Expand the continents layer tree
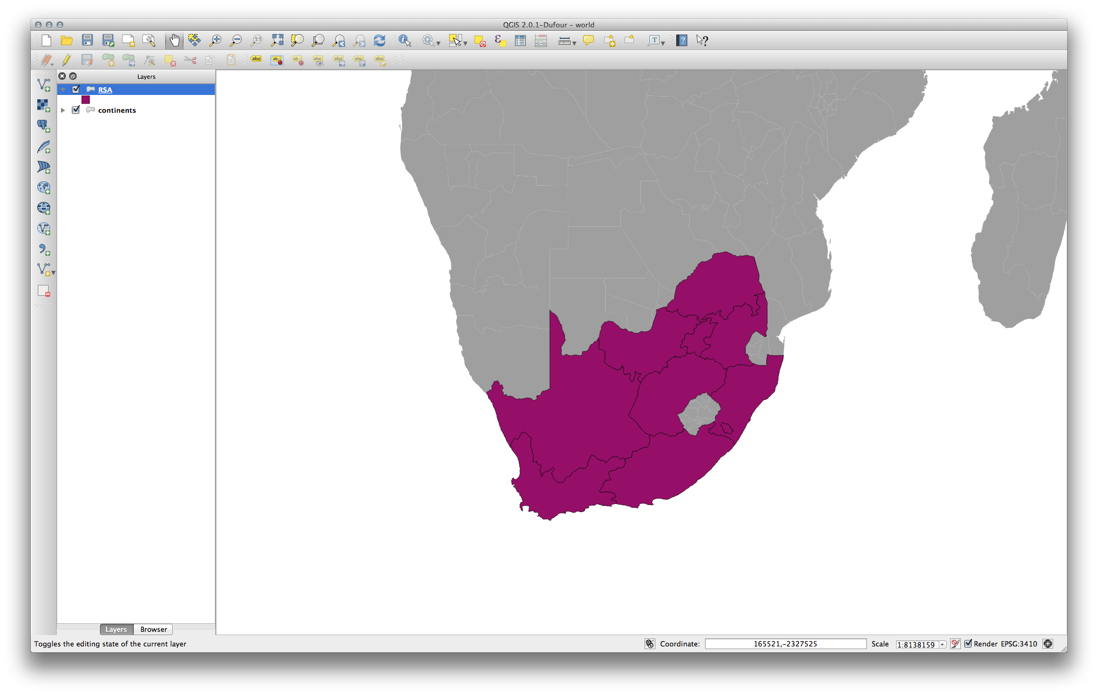Screen dimensions: 1098x695 pyautogui.click(x=63, y=110)
